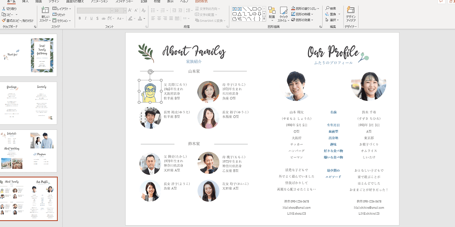Image resolution: width=455 pixels, height=227 pixels.
Task: Open Design Ideas (デザインアイデア) pane
Action: pos(351,13)
